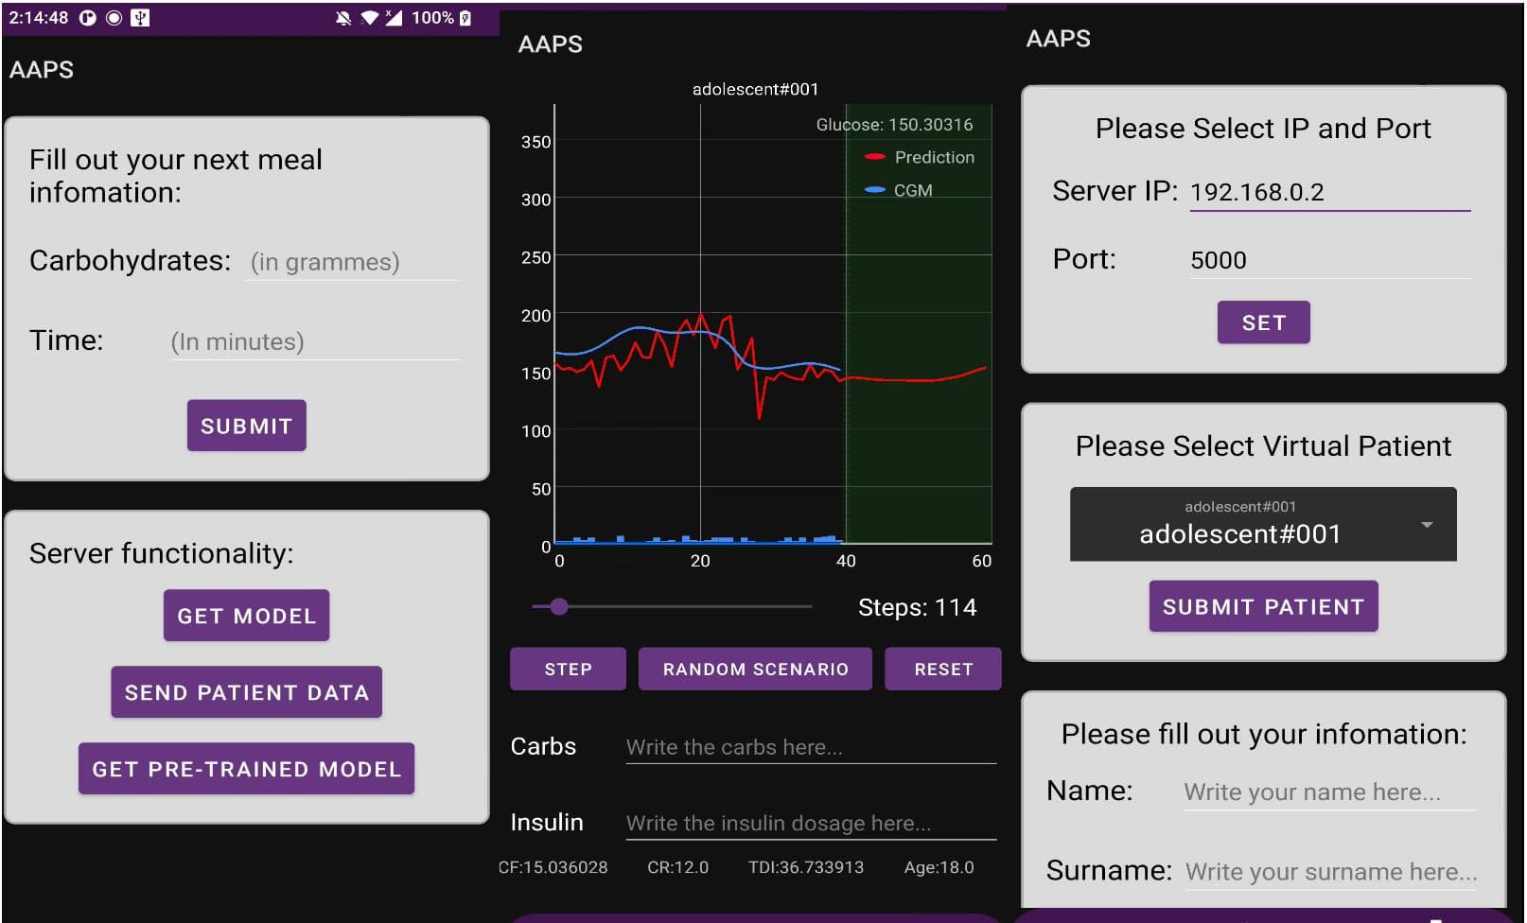Tap the cellular signal icon

point(393,18)
